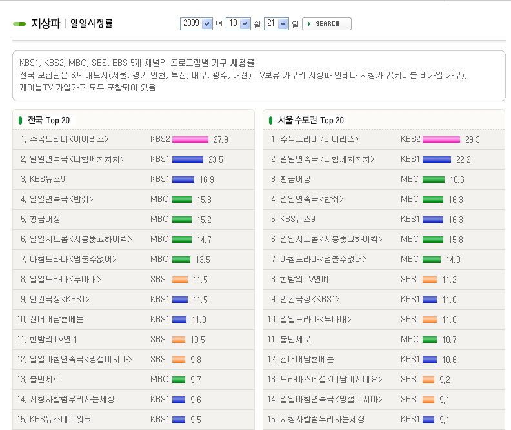Click the pink KBS2 bar with 29.3
The width and height of the screenshot is (511, 430).
pos(441,139)
